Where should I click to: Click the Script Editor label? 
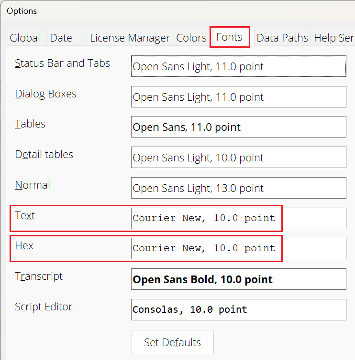coord(44,307)
